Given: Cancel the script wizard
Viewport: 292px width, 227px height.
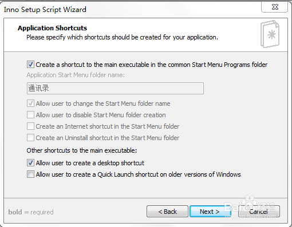Looking at the screenshot, I should [x=259, y=212].
